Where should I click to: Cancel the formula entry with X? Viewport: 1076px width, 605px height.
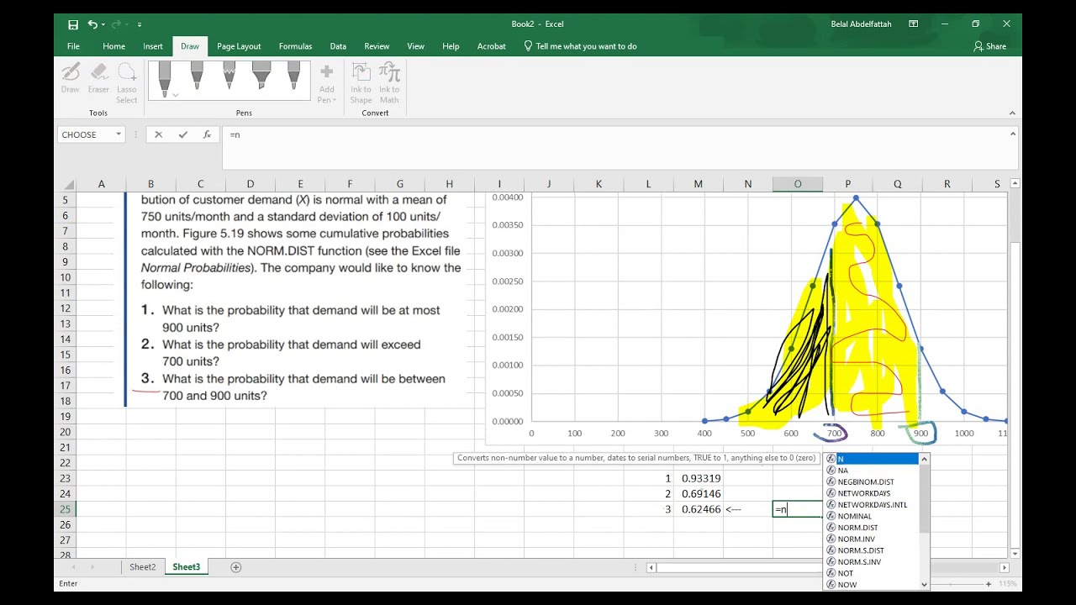click(x=158, y=134)
